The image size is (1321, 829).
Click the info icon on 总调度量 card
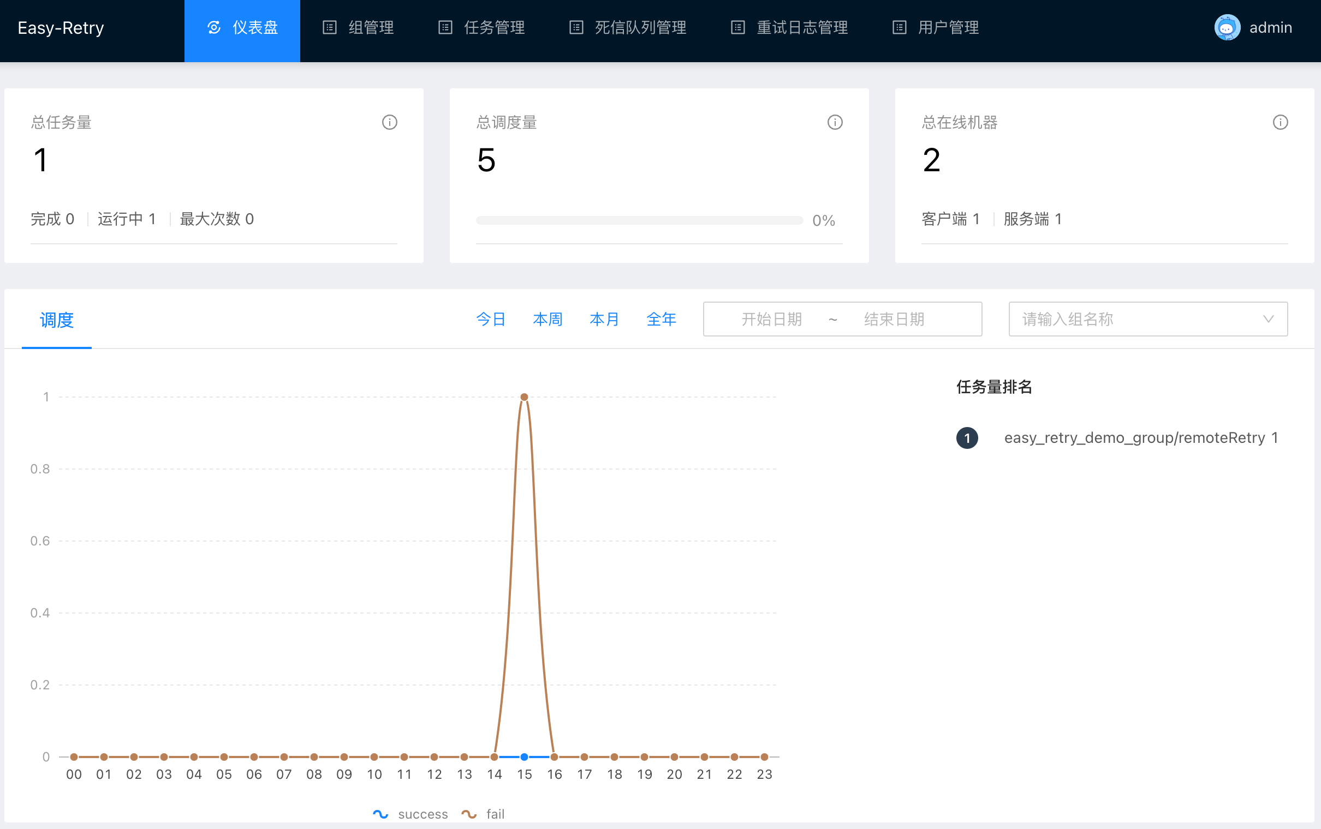tap(835, 122)
